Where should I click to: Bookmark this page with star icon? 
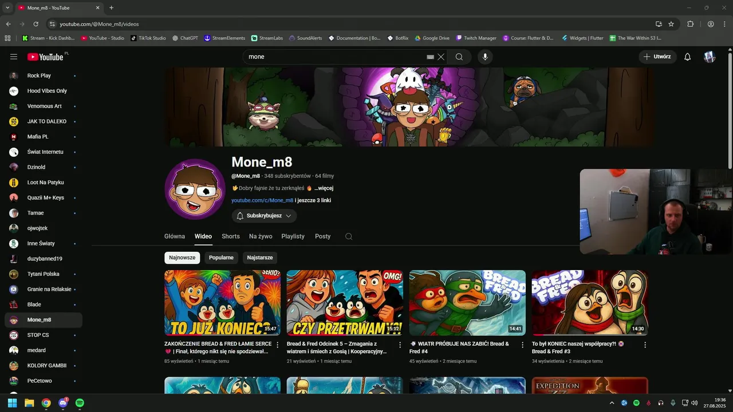click(x=671, y=24)
